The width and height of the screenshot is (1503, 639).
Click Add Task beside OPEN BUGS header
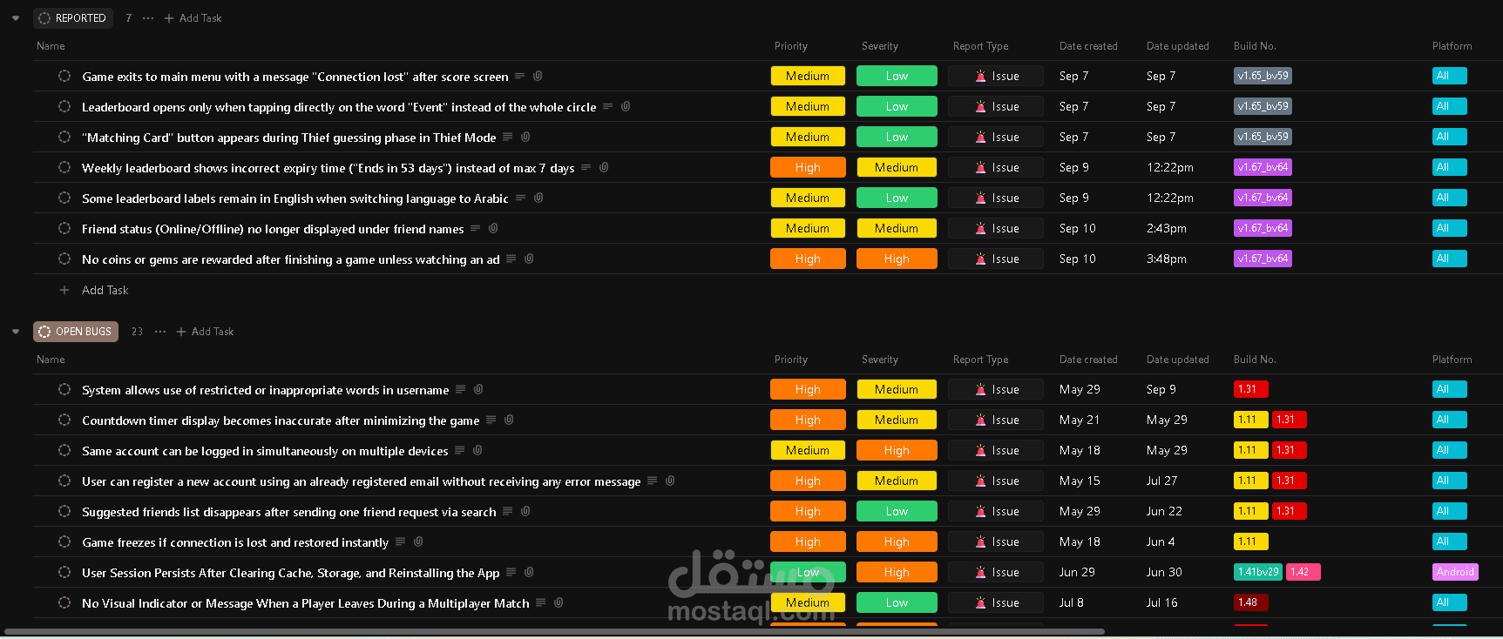point(206,332)
